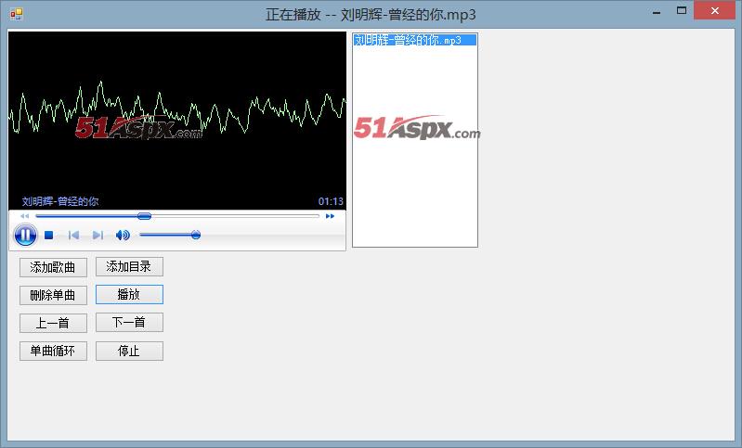The image size is (742, 448).
Task: Select 刘明辉-曾经的你.mp3 in the playlist
Action: (x=415, y=40)
